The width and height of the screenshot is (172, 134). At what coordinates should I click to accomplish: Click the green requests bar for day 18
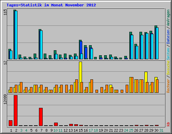coord(95,58)
